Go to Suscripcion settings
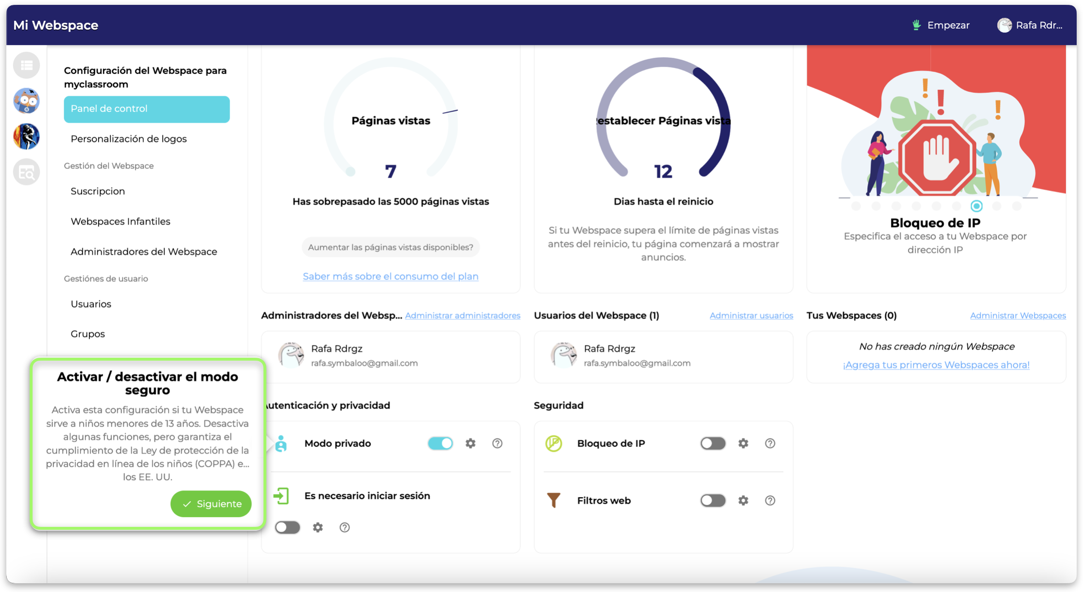1083x592 pixels. [x=98, y=192]
